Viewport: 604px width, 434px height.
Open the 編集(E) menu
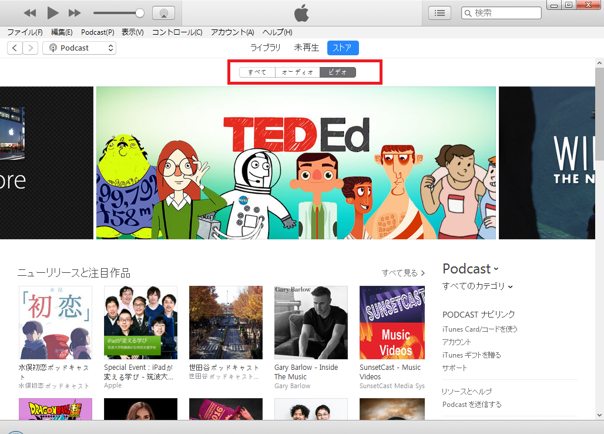62,32
